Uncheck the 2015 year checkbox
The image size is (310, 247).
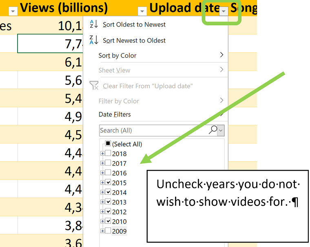(108, 182)
